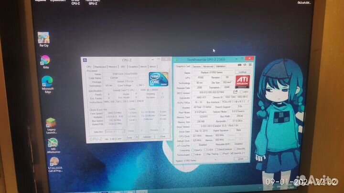
Task: Open the Bench tab in CPU-Z
Action: point(143,67)
